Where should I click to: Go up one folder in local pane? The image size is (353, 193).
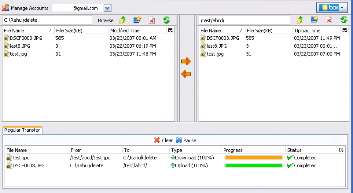[123, 20]
